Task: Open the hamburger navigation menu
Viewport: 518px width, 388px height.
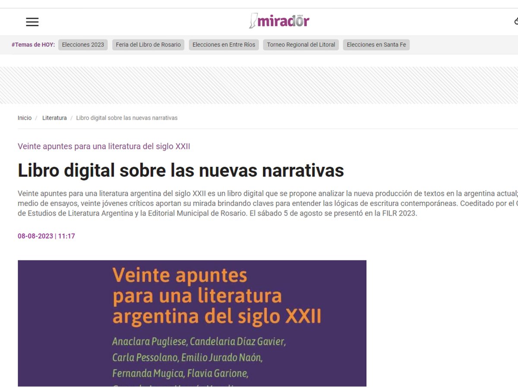Action: click(32, 22)
